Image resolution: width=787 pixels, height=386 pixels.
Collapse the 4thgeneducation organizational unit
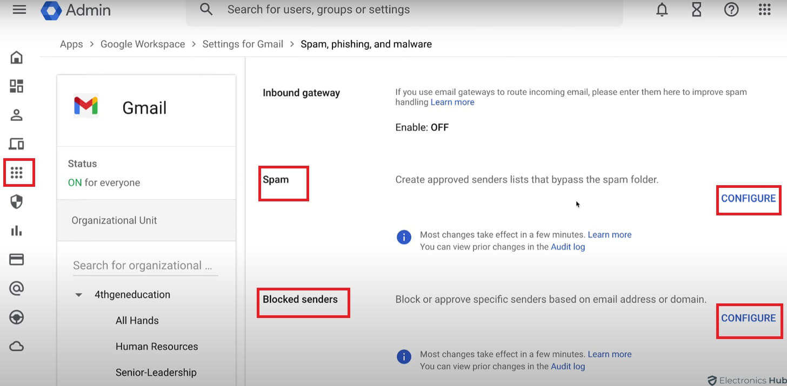coord(79,295)
